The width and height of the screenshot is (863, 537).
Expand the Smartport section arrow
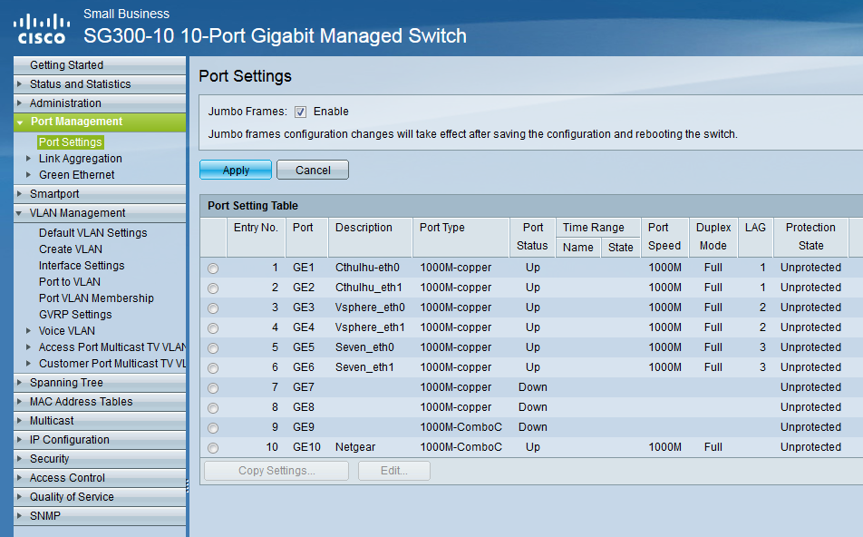pos(20,194)
